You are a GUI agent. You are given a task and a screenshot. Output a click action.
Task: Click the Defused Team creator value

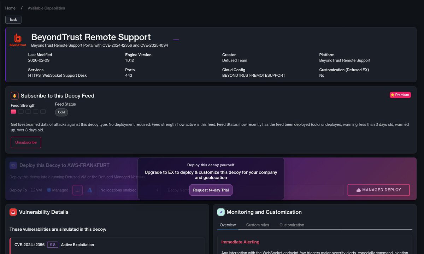tap(235, 60)
